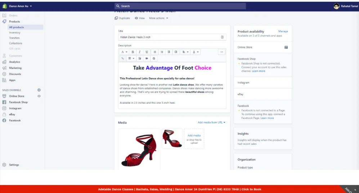
Task: Click Learn more under Facebook Page notice
Action: click(x=267, y=118)
